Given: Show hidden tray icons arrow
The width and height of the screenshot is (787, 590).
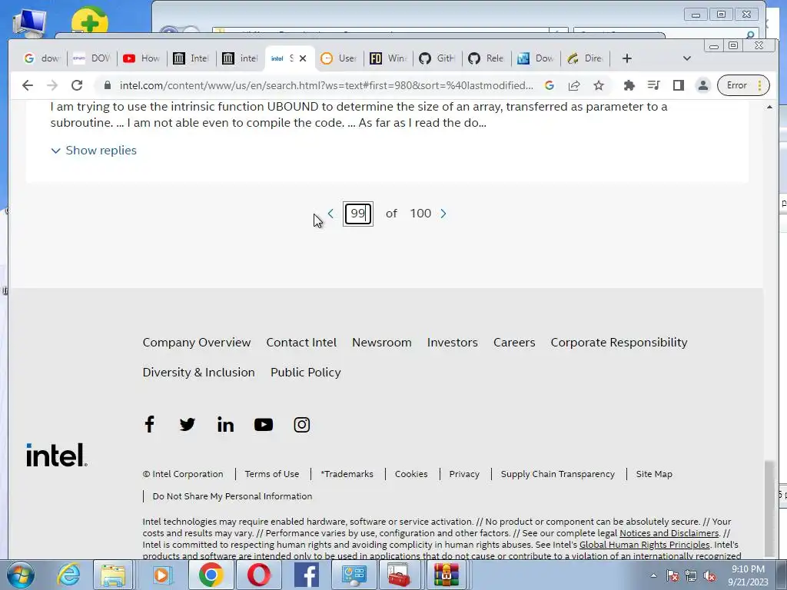Looking at the screenshot, I should click(x=653, y=576).
